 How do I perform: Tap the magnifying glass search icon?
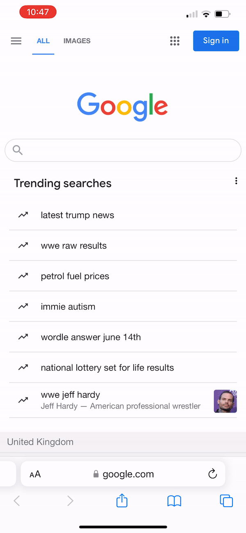pyautogui.click(x=18, y=150)
